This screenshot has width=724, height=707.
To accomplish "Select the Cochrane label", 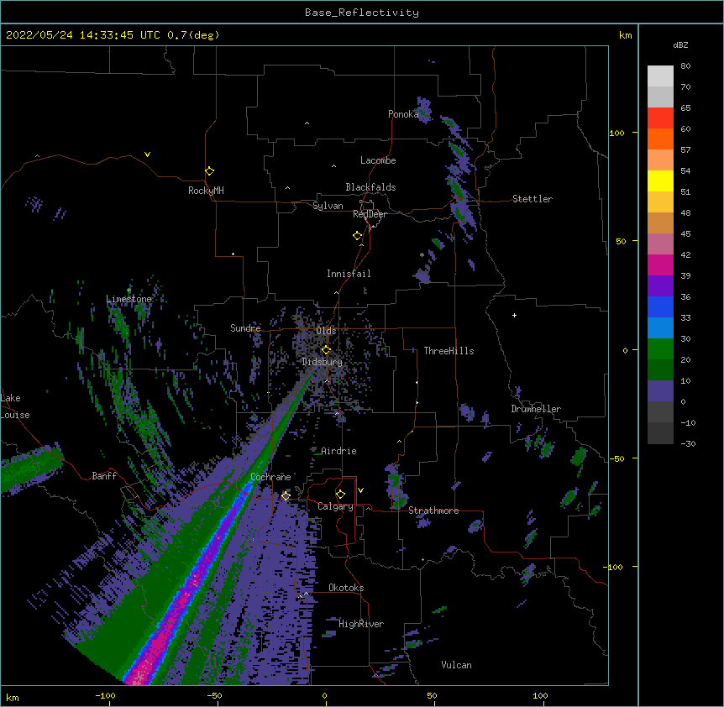I will (x=270, y=477).
